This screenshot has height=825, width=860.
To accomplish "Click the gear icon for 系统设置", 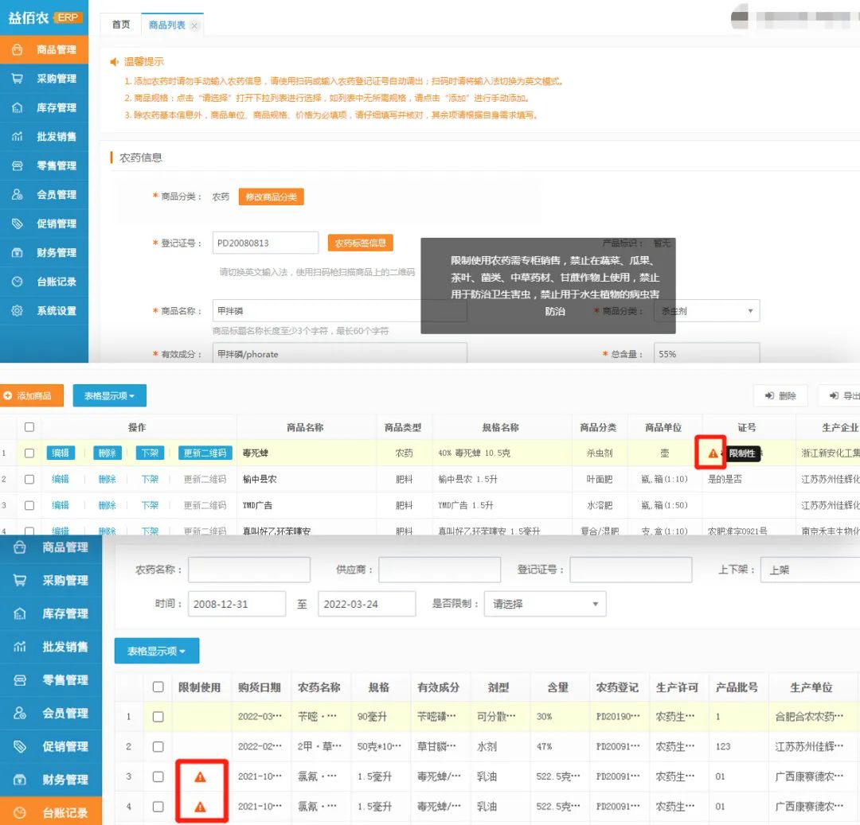I will 17,311.
